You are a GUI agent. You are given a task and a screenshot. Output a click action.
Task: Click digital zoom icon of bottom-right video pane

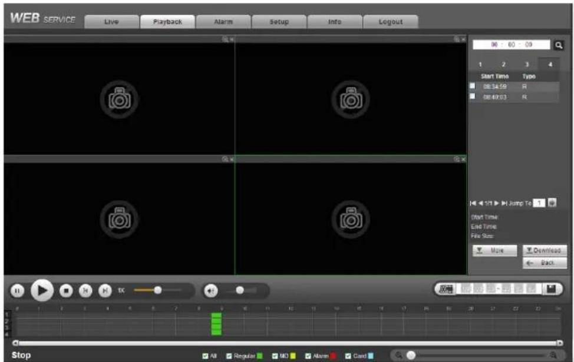coord(457,159)
